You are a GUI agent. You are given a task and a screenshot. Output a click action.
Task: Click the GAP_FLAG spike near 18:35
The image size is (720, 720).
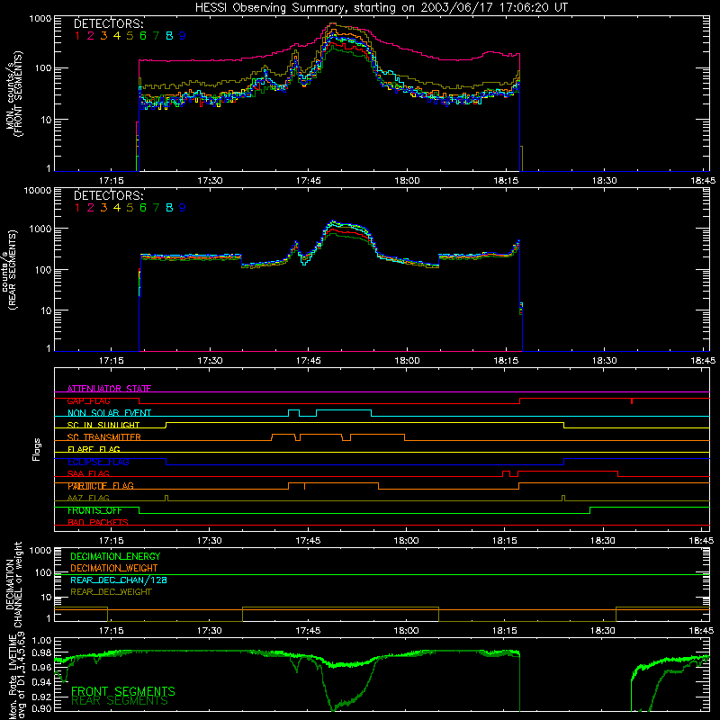coord(632,401)
